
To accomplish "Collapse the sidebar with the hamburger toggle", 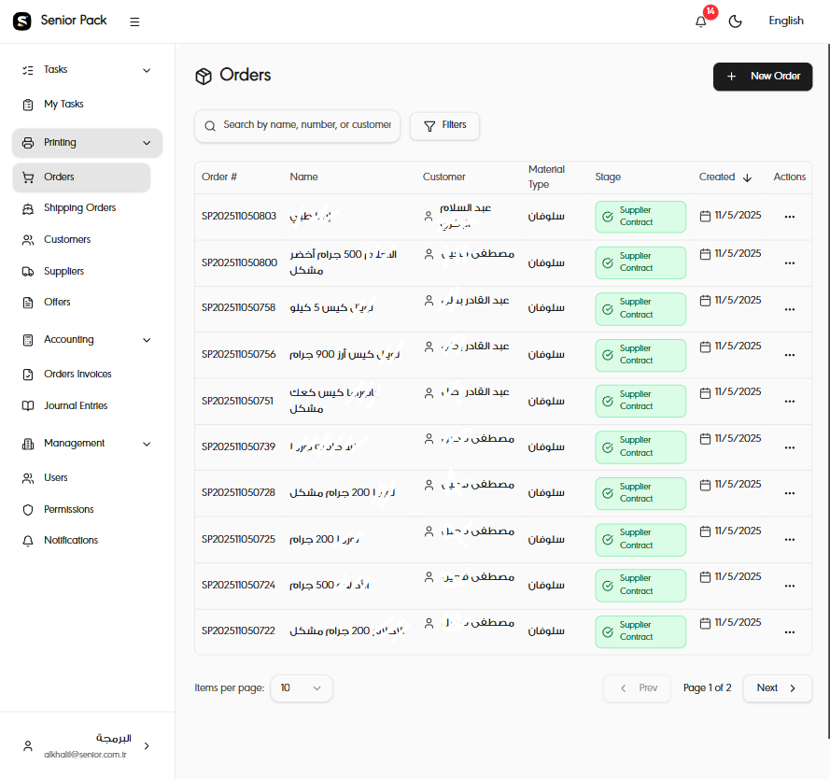I will (x=134, y=21).
